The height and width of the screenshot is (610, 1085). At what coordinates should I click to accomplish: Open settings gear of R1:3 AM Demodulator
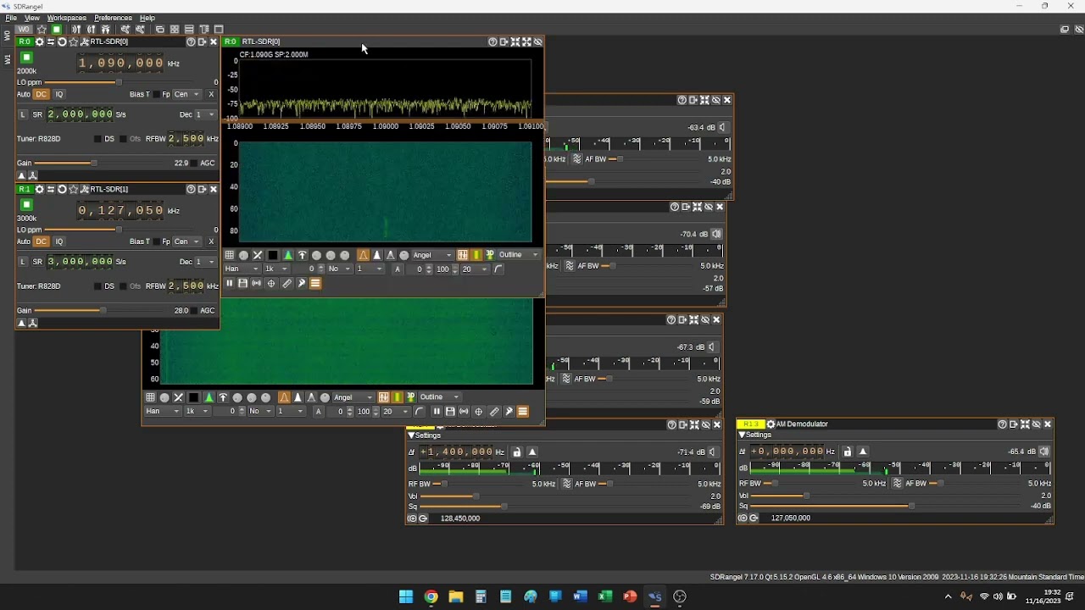point(771,424)
